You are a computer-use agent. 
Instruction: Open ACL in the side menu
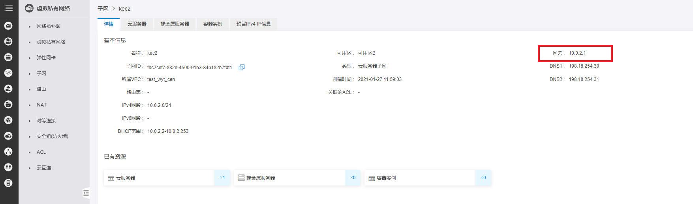[41, 152]
